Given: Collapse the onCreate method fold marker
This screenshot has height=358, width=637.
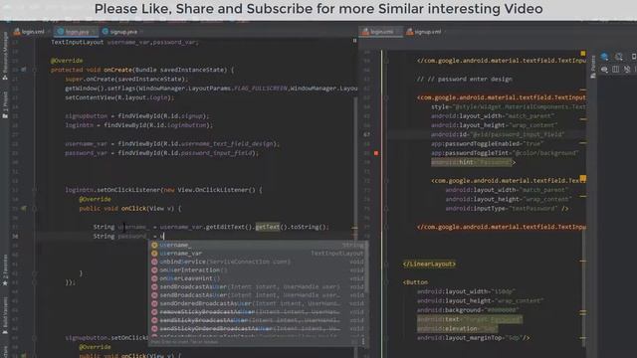Looking at the screenshot, I should click(34, 70).
